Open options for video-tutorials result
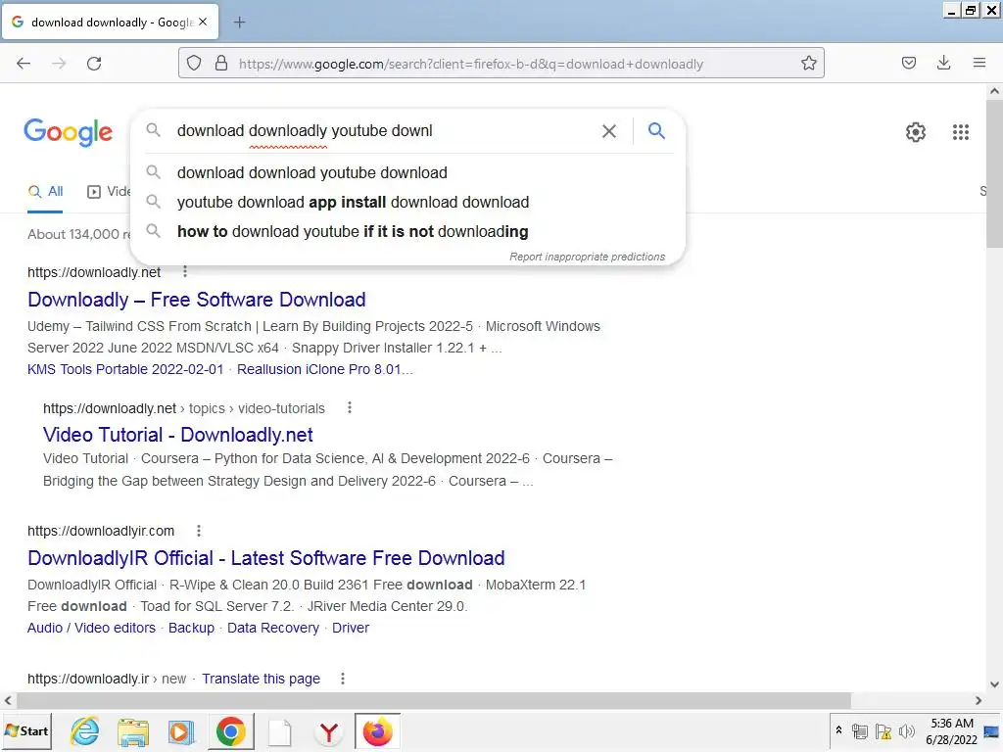Viewport: 1003px width, 752px height. pyautogui.click(x=350, y=407)
